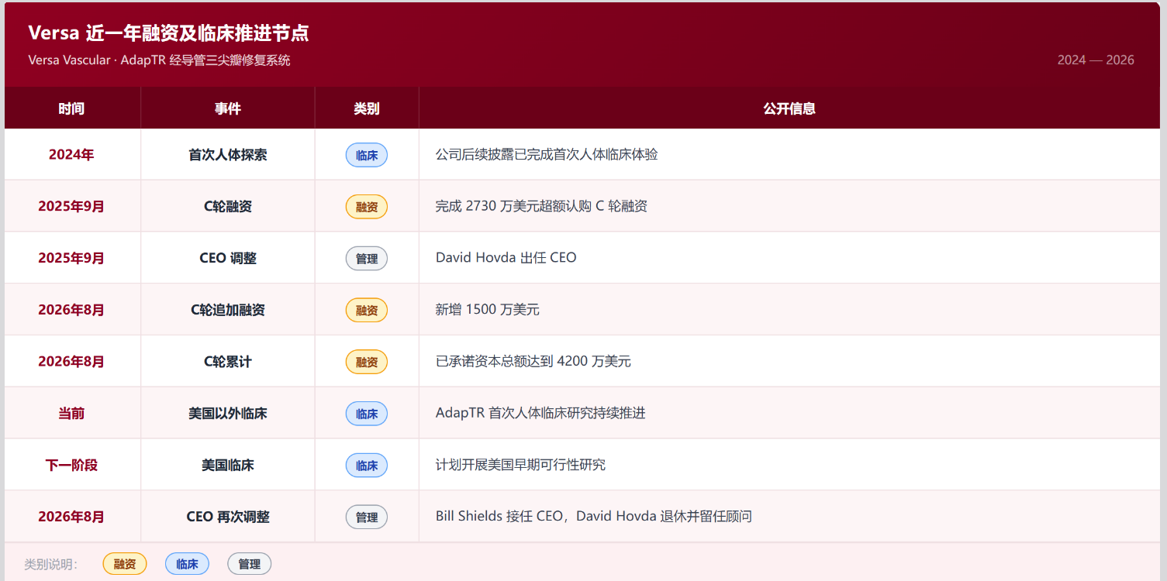Click the 临床 badge in the 美国以外临床 row
Screen dimensions: 1167x581
pos(367,414)
